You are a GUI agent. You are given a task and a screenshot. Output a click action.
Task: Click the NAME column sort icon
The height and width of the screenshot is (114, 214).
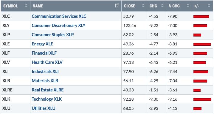117,6
